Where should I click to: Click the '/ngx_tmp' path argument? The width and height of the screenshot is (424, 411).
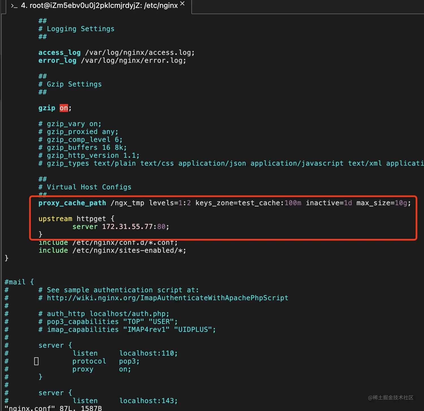tap(127, 203)
